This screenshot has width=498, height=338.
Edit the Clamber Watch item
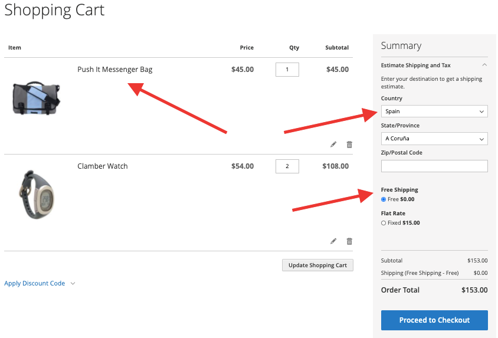(333, 241)
